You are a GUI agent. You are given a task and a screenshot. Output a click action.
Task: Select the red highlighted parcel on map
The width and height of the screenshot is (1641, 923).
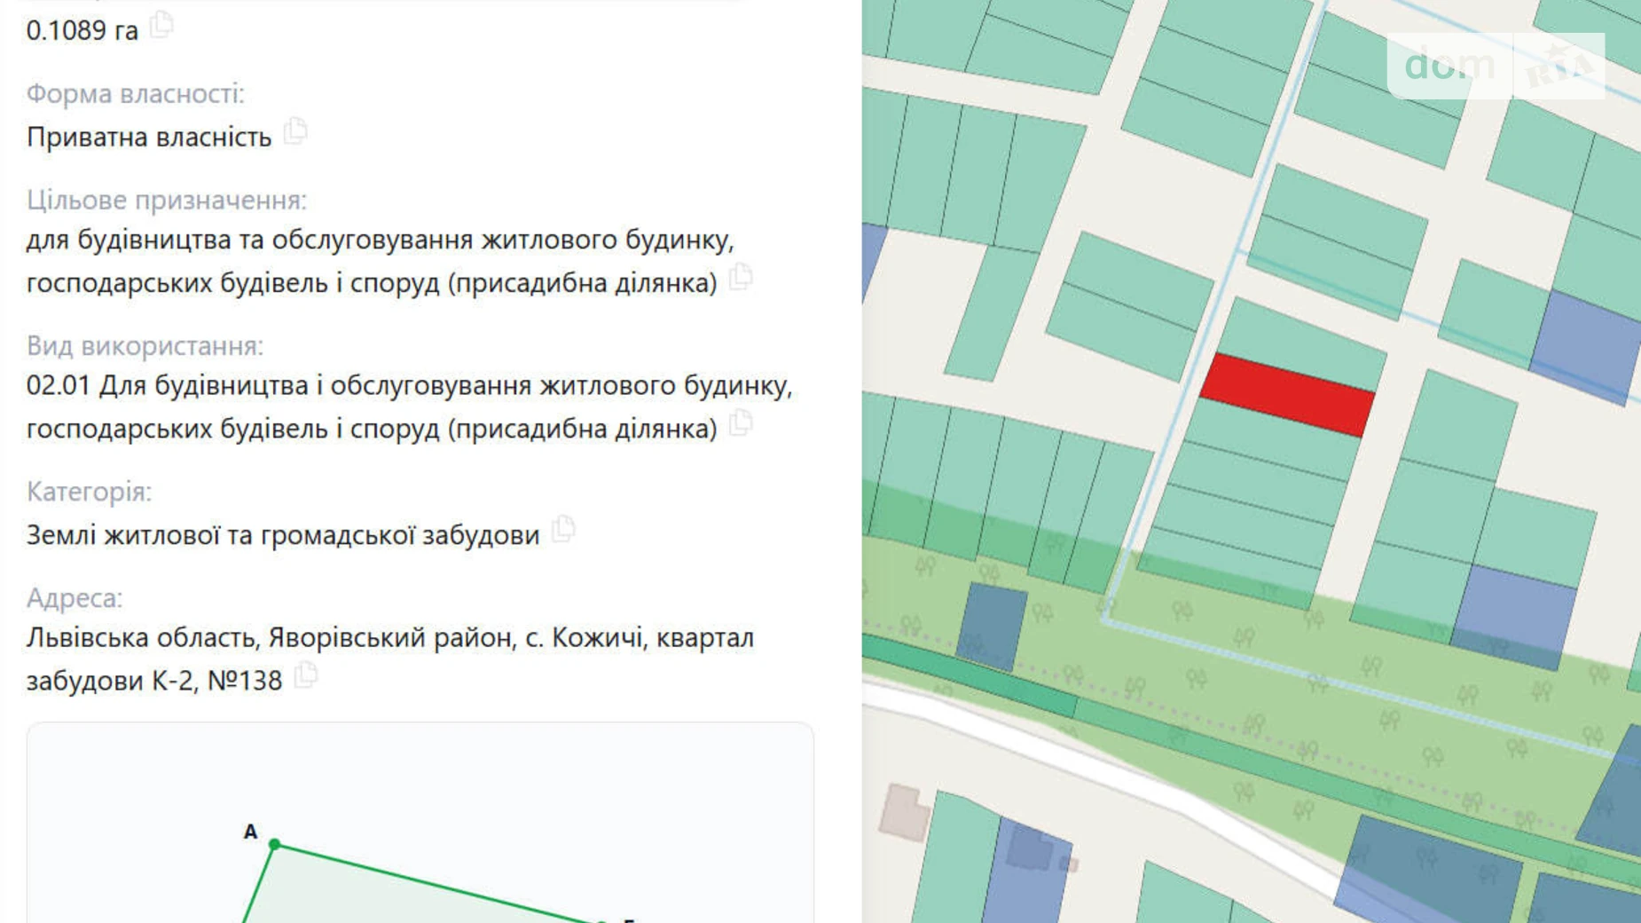[x=1287, y=395]
